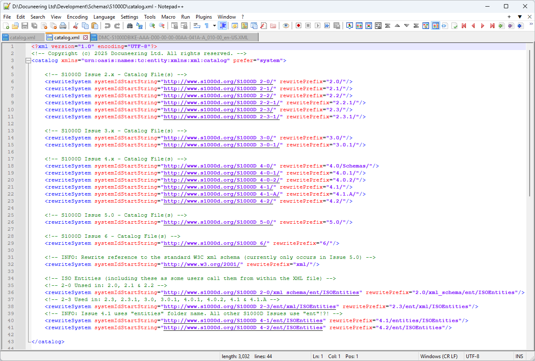Start macro recording with the red record button
Screen dimensions: 535x361
(298, 26)
